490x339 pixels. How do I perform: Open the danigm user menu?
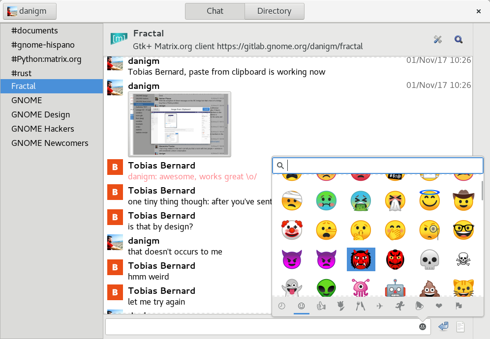tap(30, 11)
